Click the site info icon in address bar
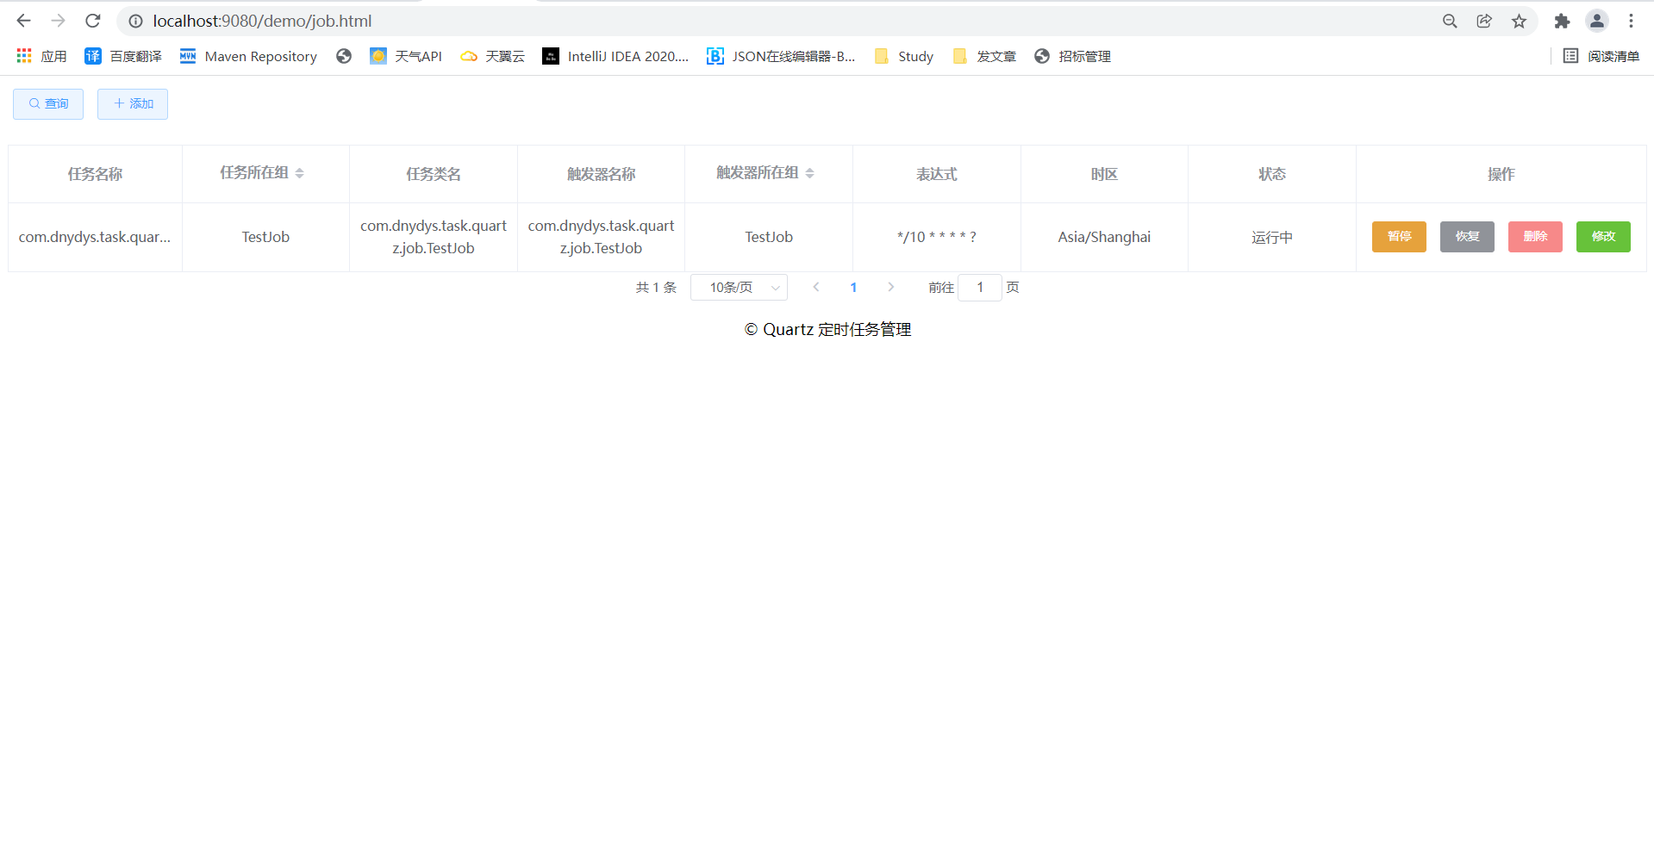Screen dimensions: 1654x851 pyautogui.click(x=134, y=21)
